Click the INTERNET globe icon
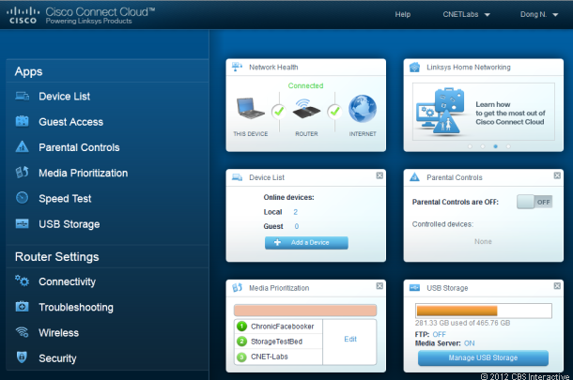 pos(363,109)
